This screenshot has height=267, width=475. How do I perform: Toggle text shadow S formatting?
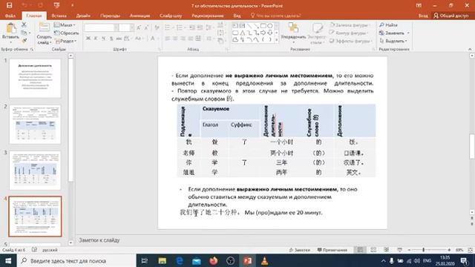[111, 39]
